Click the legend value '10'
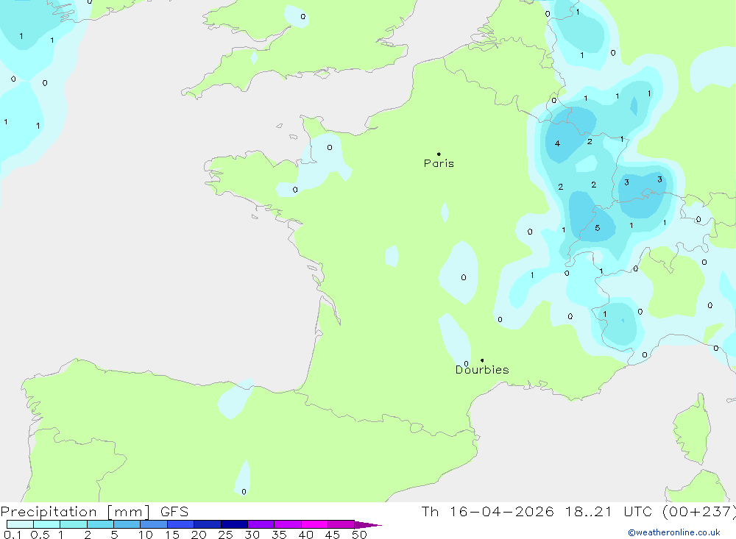736x539 pixels. [x=146, y=535]
